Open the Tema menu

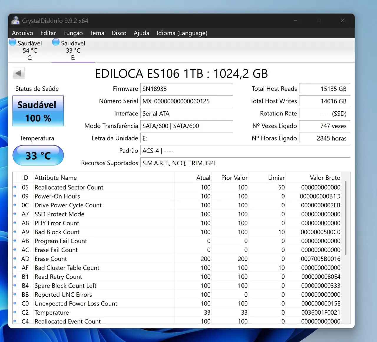tap(97, 33)
